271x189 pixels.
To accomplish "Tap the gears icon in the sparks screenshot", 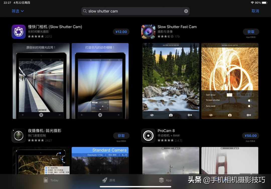I will [x=249, y=115].
